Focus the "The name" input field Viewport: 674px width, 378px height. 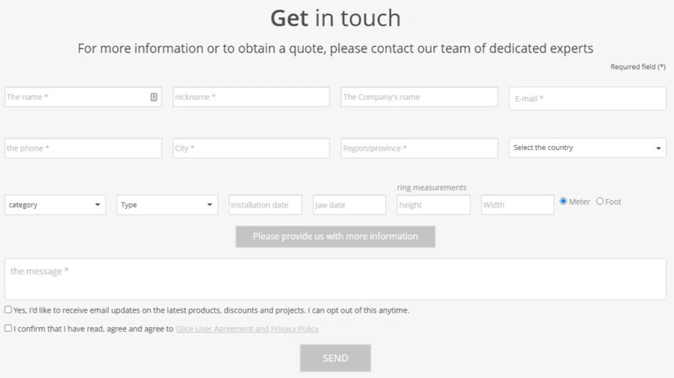point(83,97)
